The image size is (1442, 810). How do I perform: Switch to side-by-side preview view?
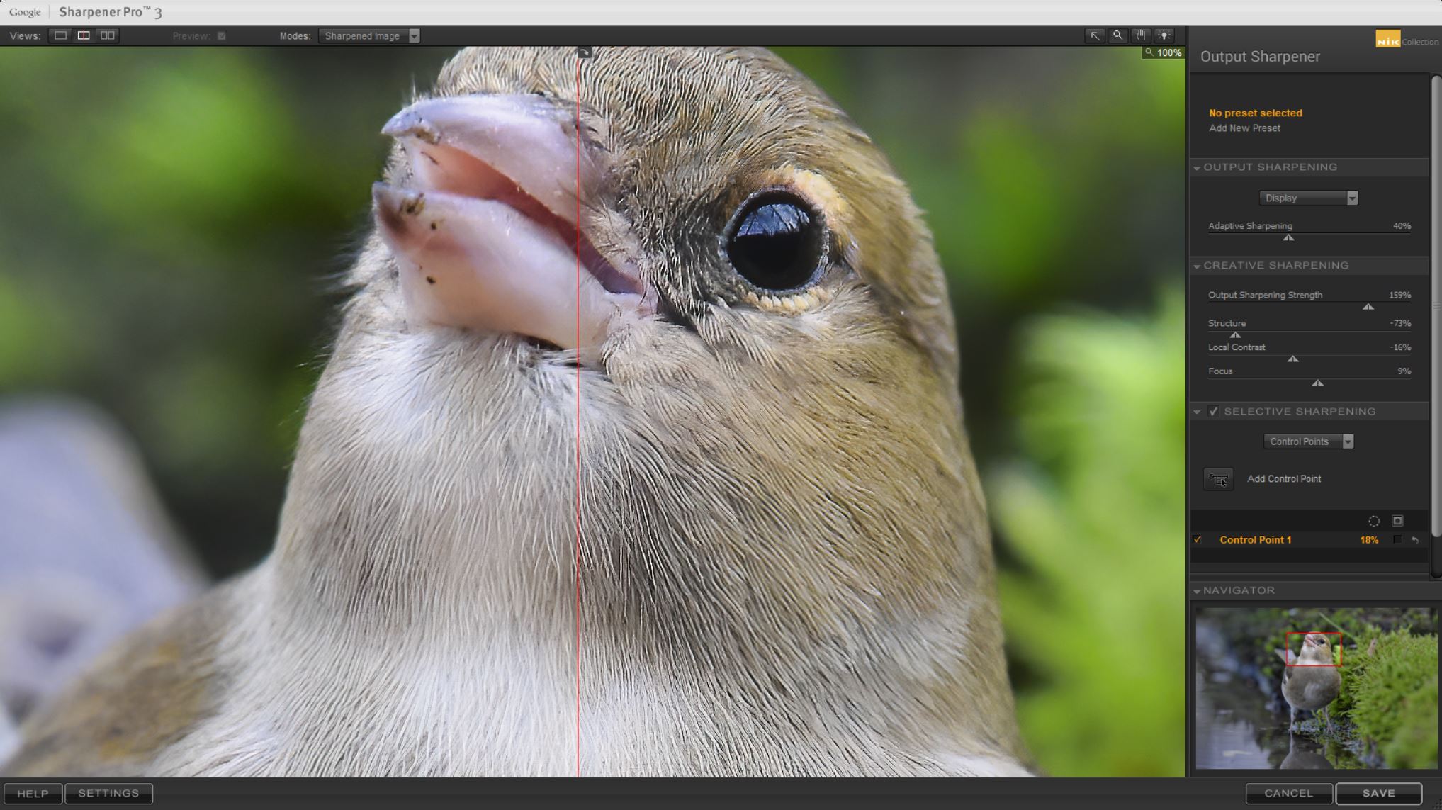[108, 35]
